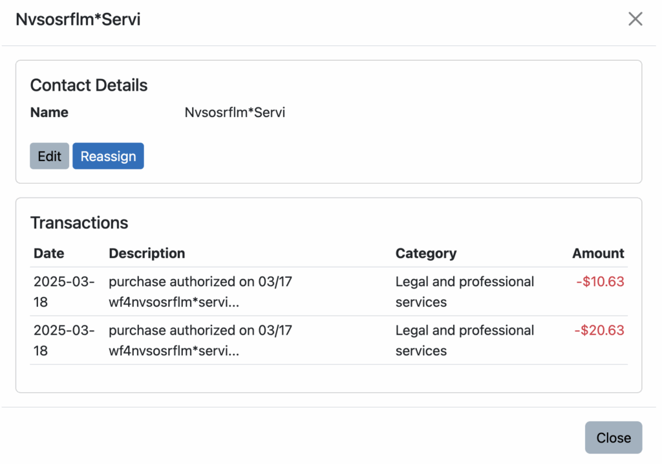
Task: Click the X icon in the dialog header
Action: tap(635, 19)
